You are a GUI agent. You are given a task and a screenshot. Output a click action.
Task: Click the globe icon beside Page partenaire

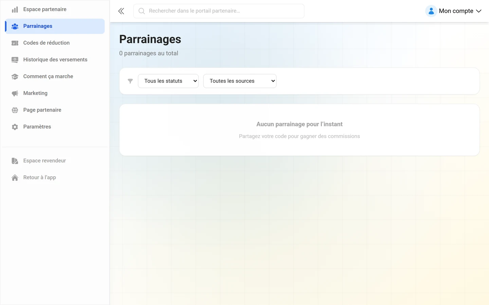pyautogui.click(x=15, y=110)
